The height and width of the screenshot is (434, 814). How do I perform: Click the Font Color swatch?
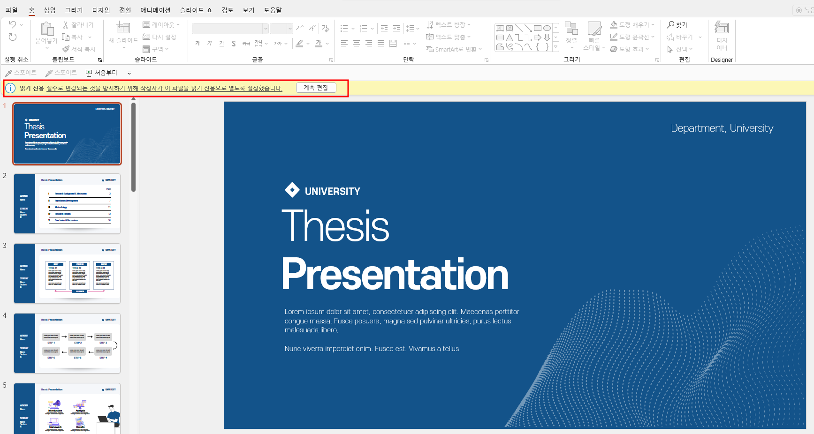pyautogui.click(x=319, y=43)
